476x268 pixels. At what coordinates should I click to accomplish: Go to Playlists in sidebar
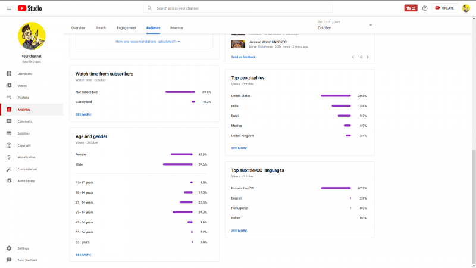(x=9, y=98)
